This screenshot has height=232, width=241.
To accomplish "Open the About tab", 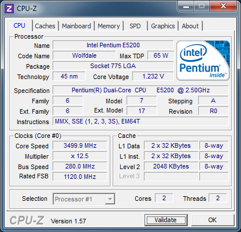I will (190, 26).
